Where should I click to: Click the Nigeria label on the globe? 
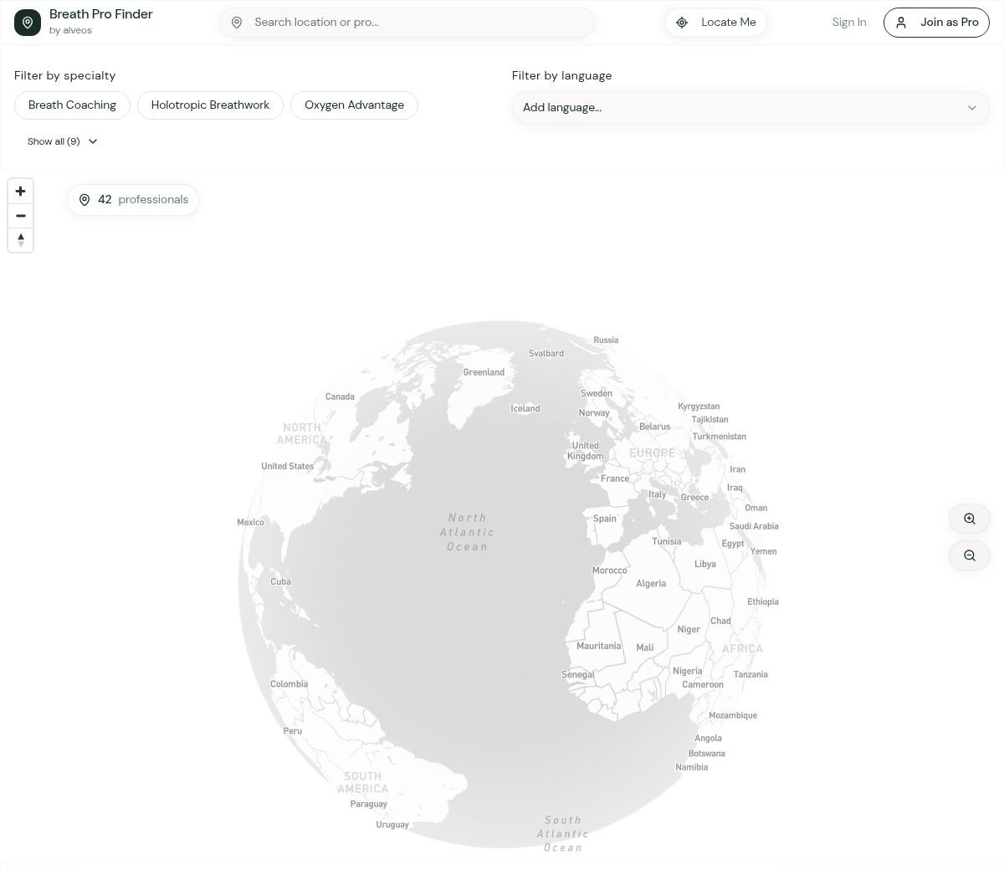pos(688,672)
